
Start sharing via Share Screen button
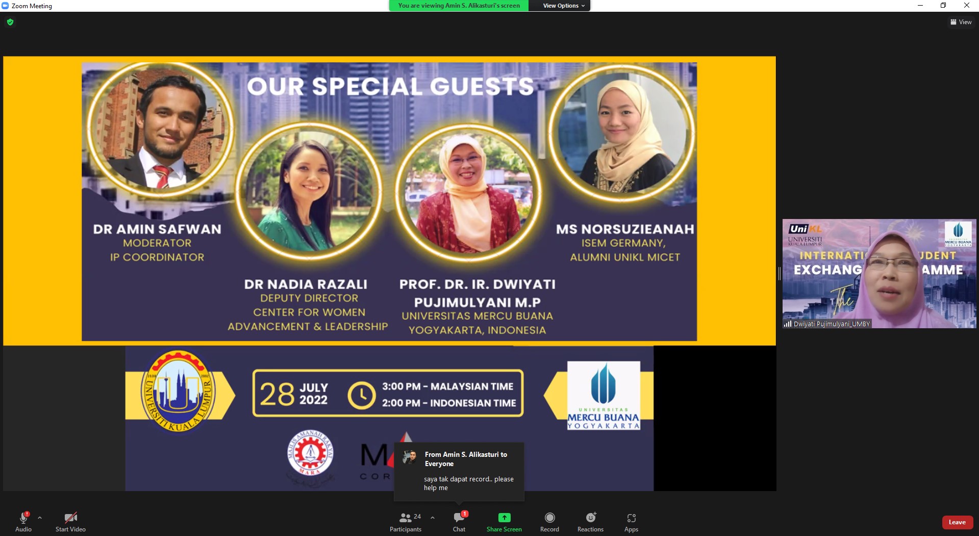pyautogui.click(x=504, y=522)
